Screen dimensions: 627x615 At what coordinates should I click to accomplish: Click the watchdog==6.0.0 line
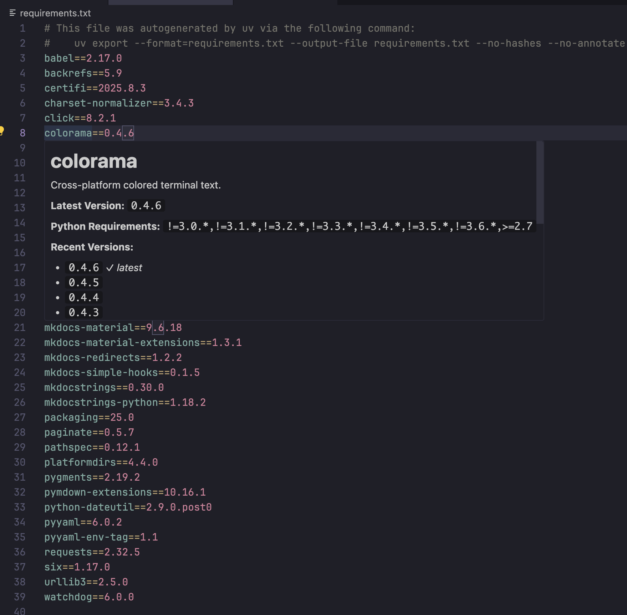click(89, 597)
